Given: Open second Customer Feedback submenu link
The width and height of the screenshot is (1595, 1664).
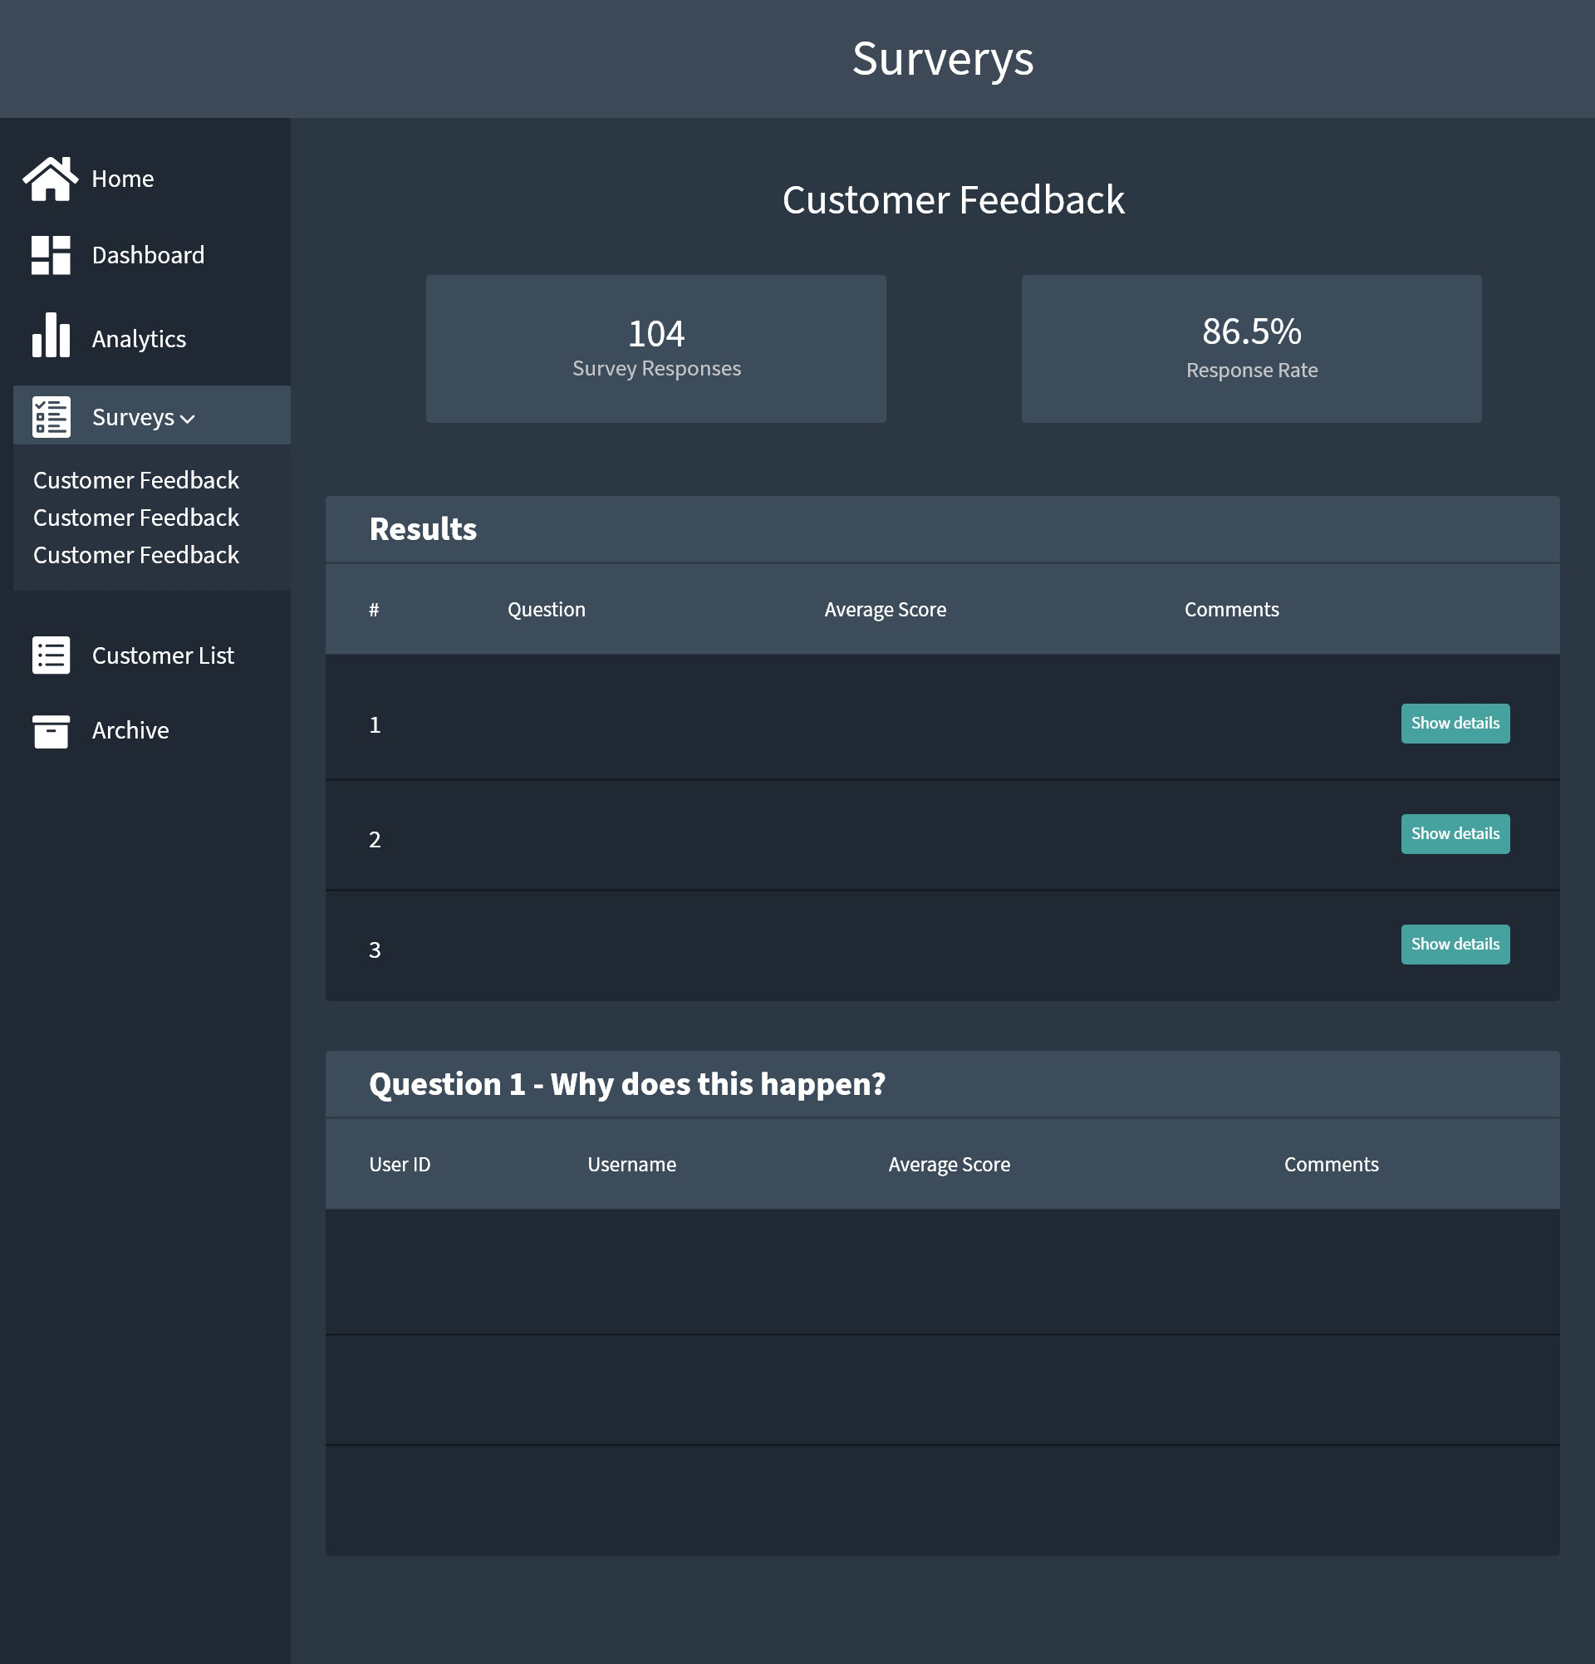Looking at the screenshot, I should [x=135, y=518].
